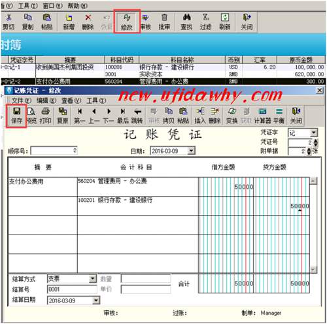Click the 剪切 (cut) toolbar icon
This screenshot has width=327, height=324.
point(9,22)
